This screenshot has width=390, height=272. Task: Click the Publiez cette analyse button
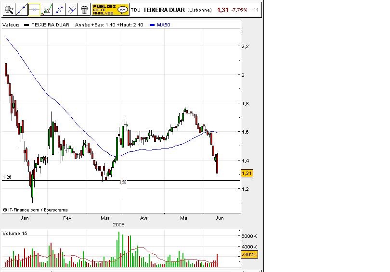[110, 10]
